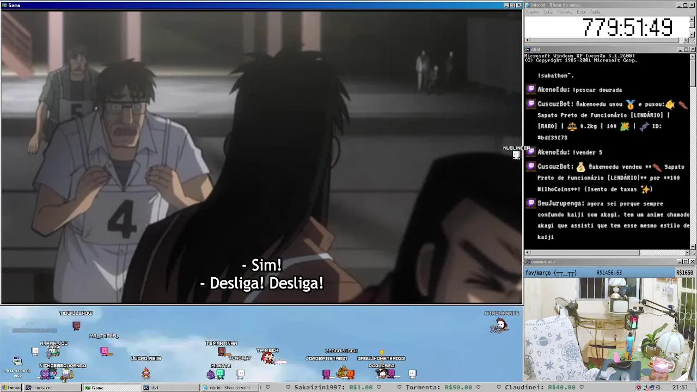The image size is (697, 392).
Task: Click the ARHAN_JOU avatar
Action: point(53,351)
